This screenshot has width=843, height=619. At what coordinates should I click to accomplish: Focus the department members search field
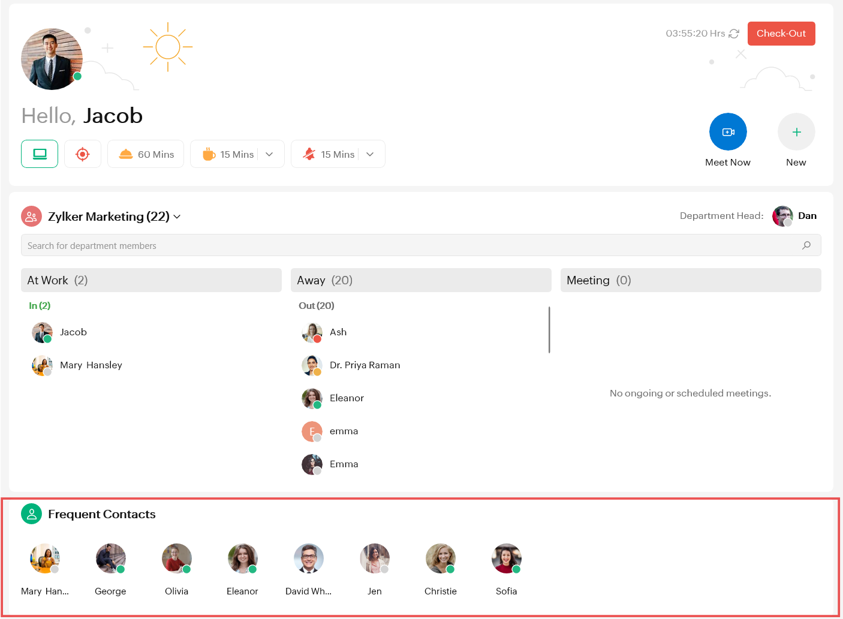click(421, 245)
